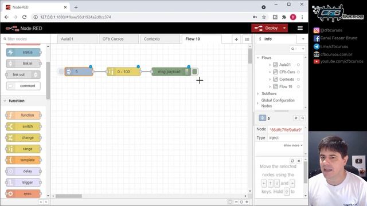Open the Deploy options dropdown arrow
367x206 pixels.
point(284,28)
